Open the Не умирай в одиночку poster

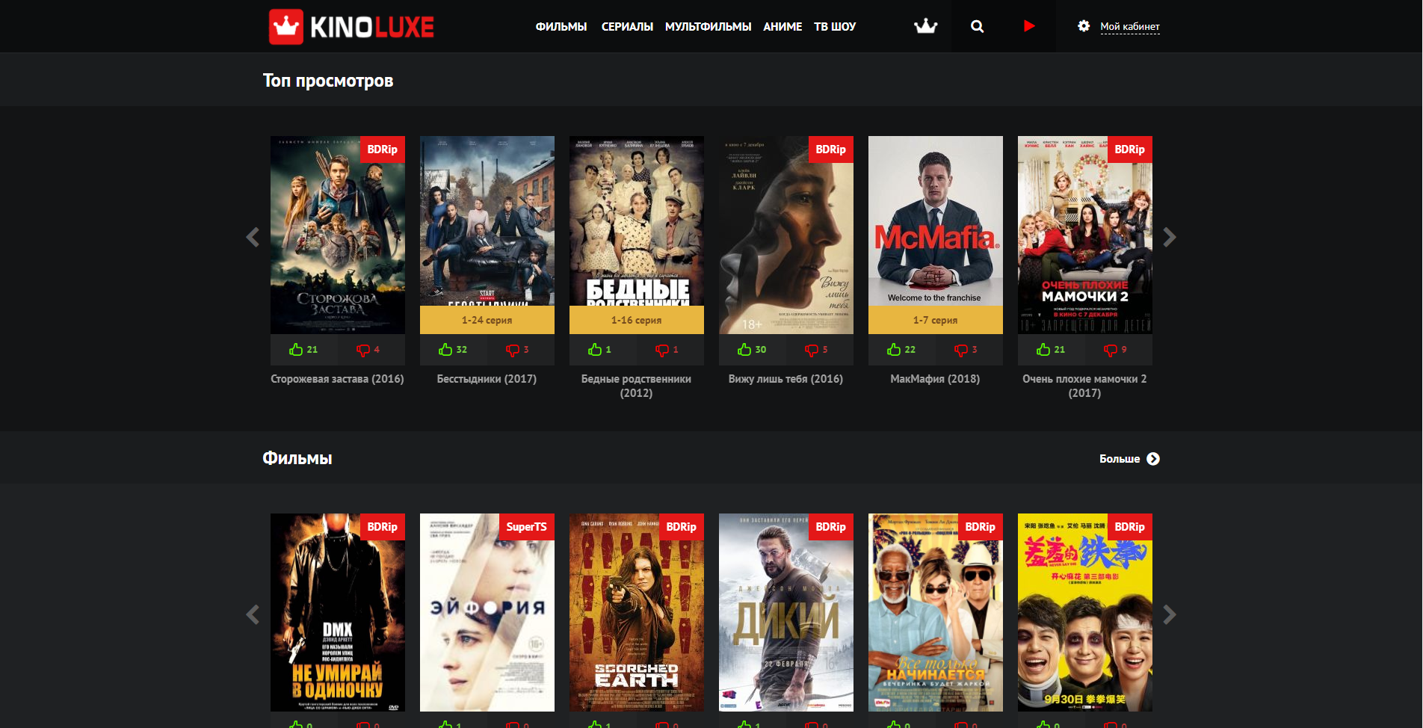coord(338,612)
